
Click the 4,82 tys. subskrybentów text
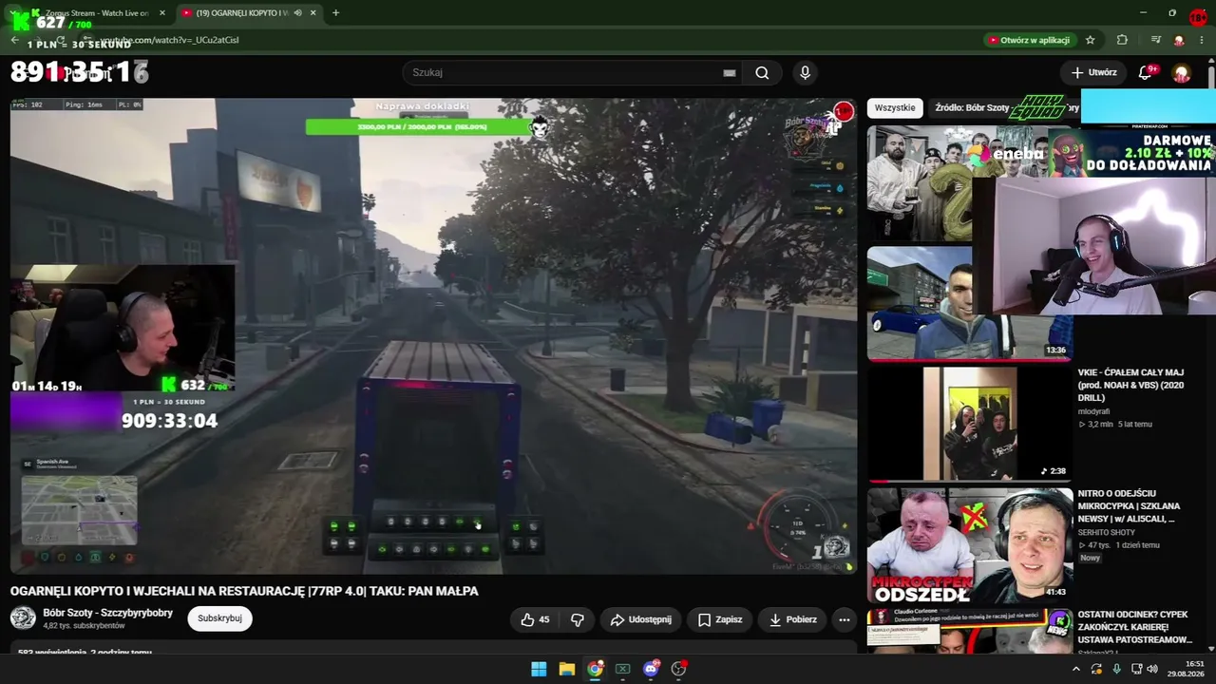point(85,626)
